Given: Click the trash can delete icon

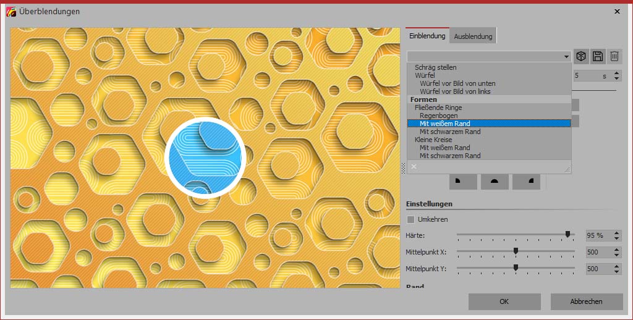Looking at the screenshot, I should pos(614,56).
